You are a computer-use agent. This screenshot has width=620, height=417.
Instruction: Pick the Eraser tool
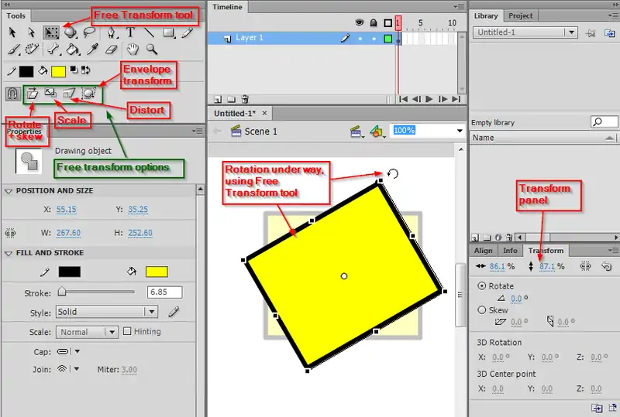click(x=111, y=50)
